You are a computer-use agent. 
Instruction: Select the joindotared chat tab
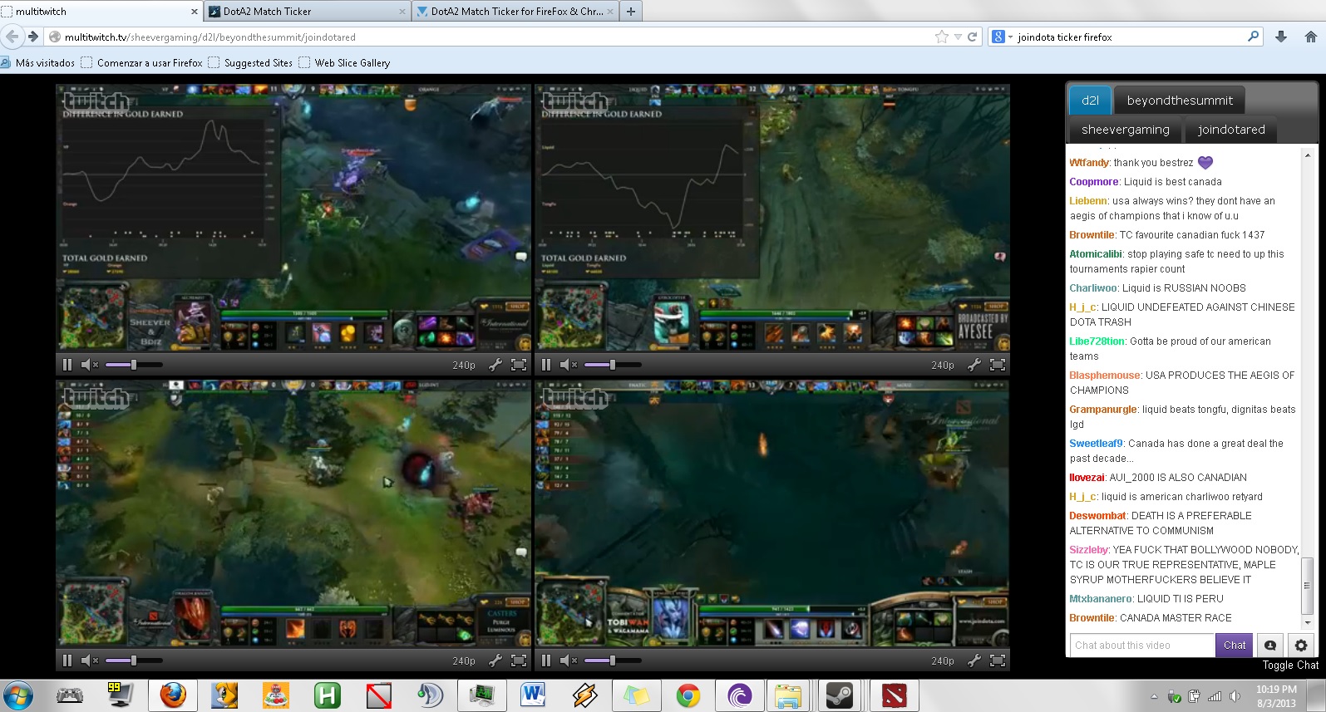[1230, 130]
